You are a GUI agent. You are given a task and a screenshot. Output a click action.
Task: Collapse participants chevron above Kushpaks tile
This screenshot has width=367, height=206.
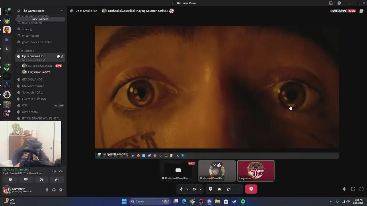[x=214, y=165]
